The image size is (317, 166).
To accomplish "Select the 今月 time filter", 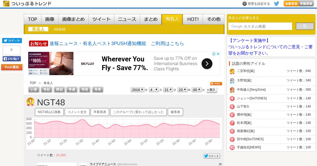I will tap(85, 90).
